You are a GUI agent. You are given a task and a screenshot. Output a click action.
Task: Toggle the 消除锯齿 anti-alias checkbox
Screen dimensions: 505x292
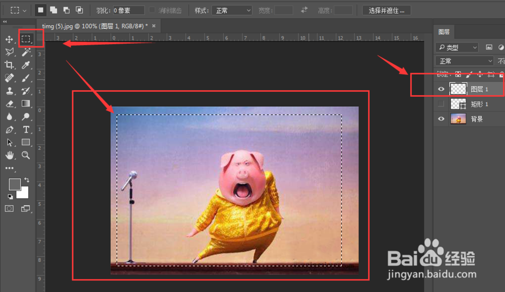(152, 10)
